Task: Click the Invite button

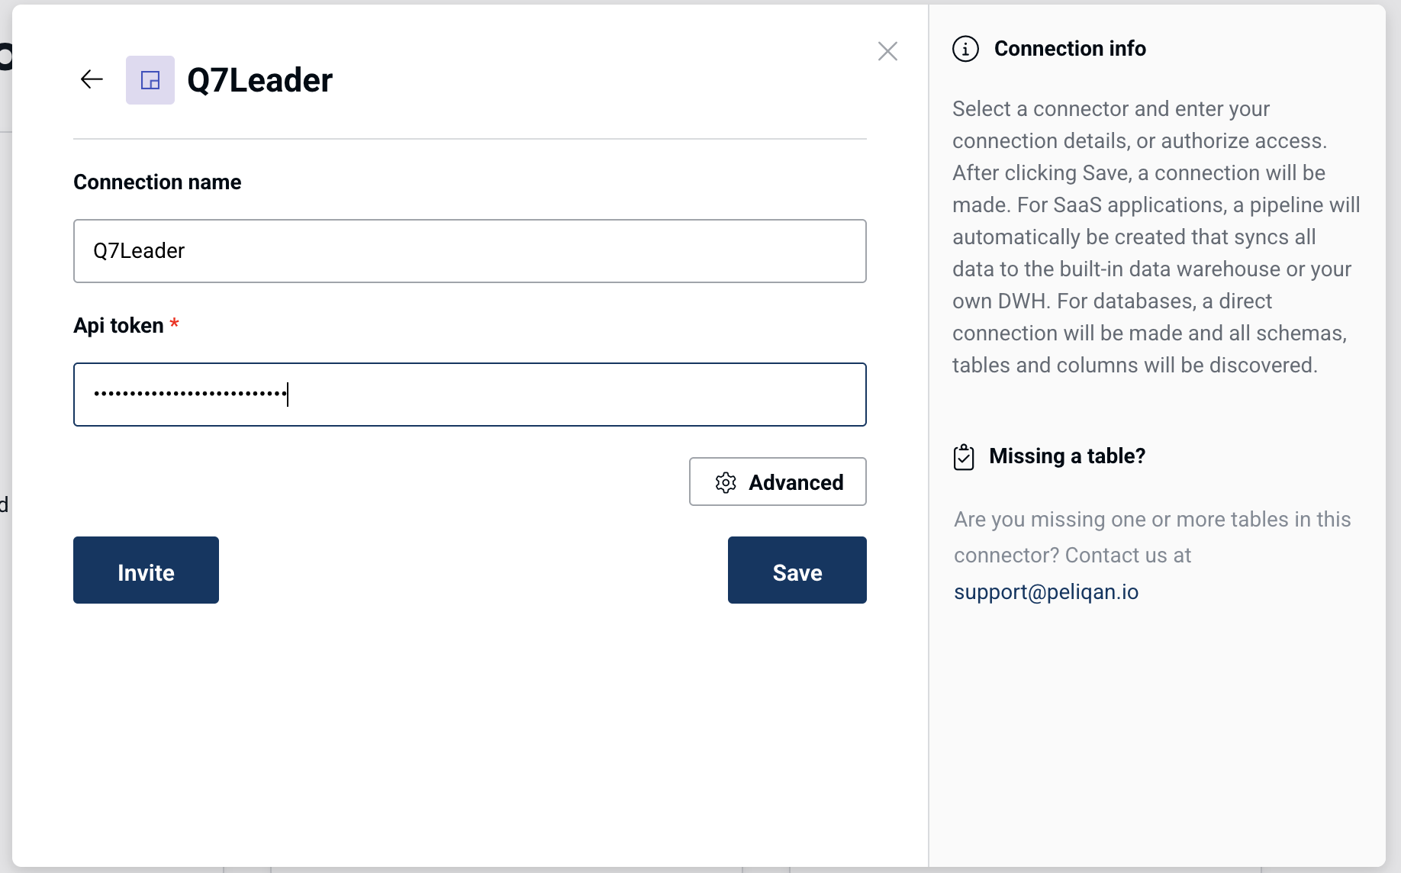Action: [x=146, y=570]
